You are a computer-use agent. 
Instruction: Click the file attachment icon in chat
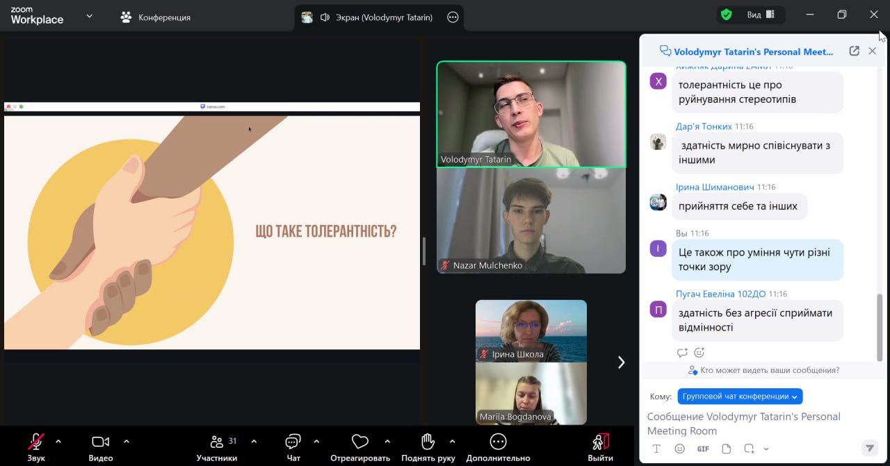(x=726, y=449)
